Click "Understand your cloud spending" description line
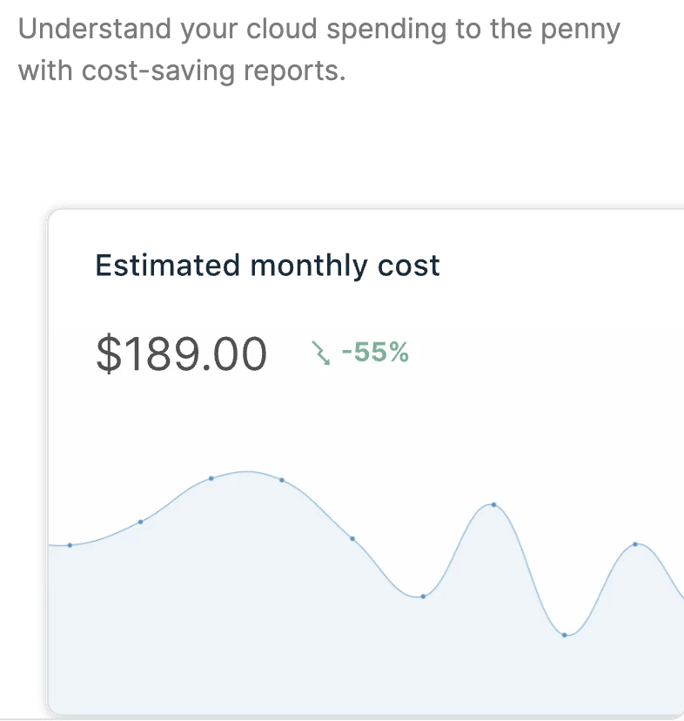 319,30
